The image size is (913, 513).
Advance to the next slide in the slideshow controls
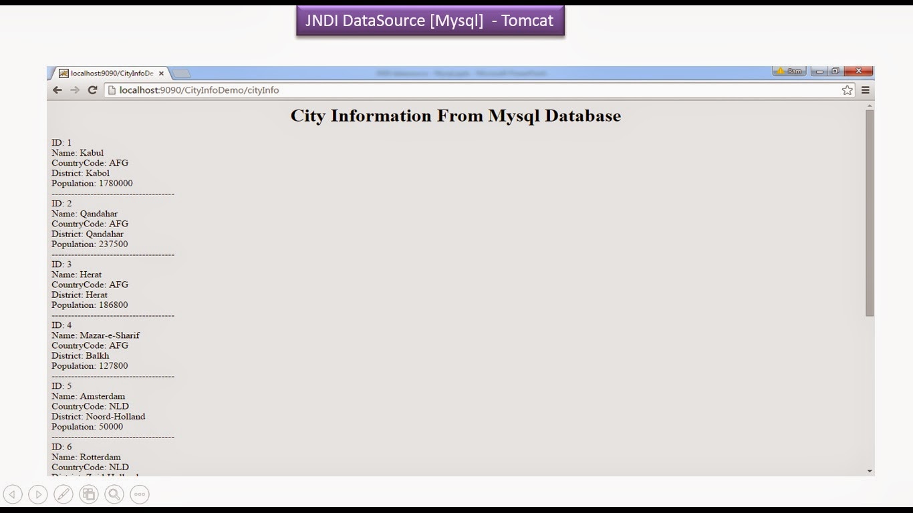point(38,494)
